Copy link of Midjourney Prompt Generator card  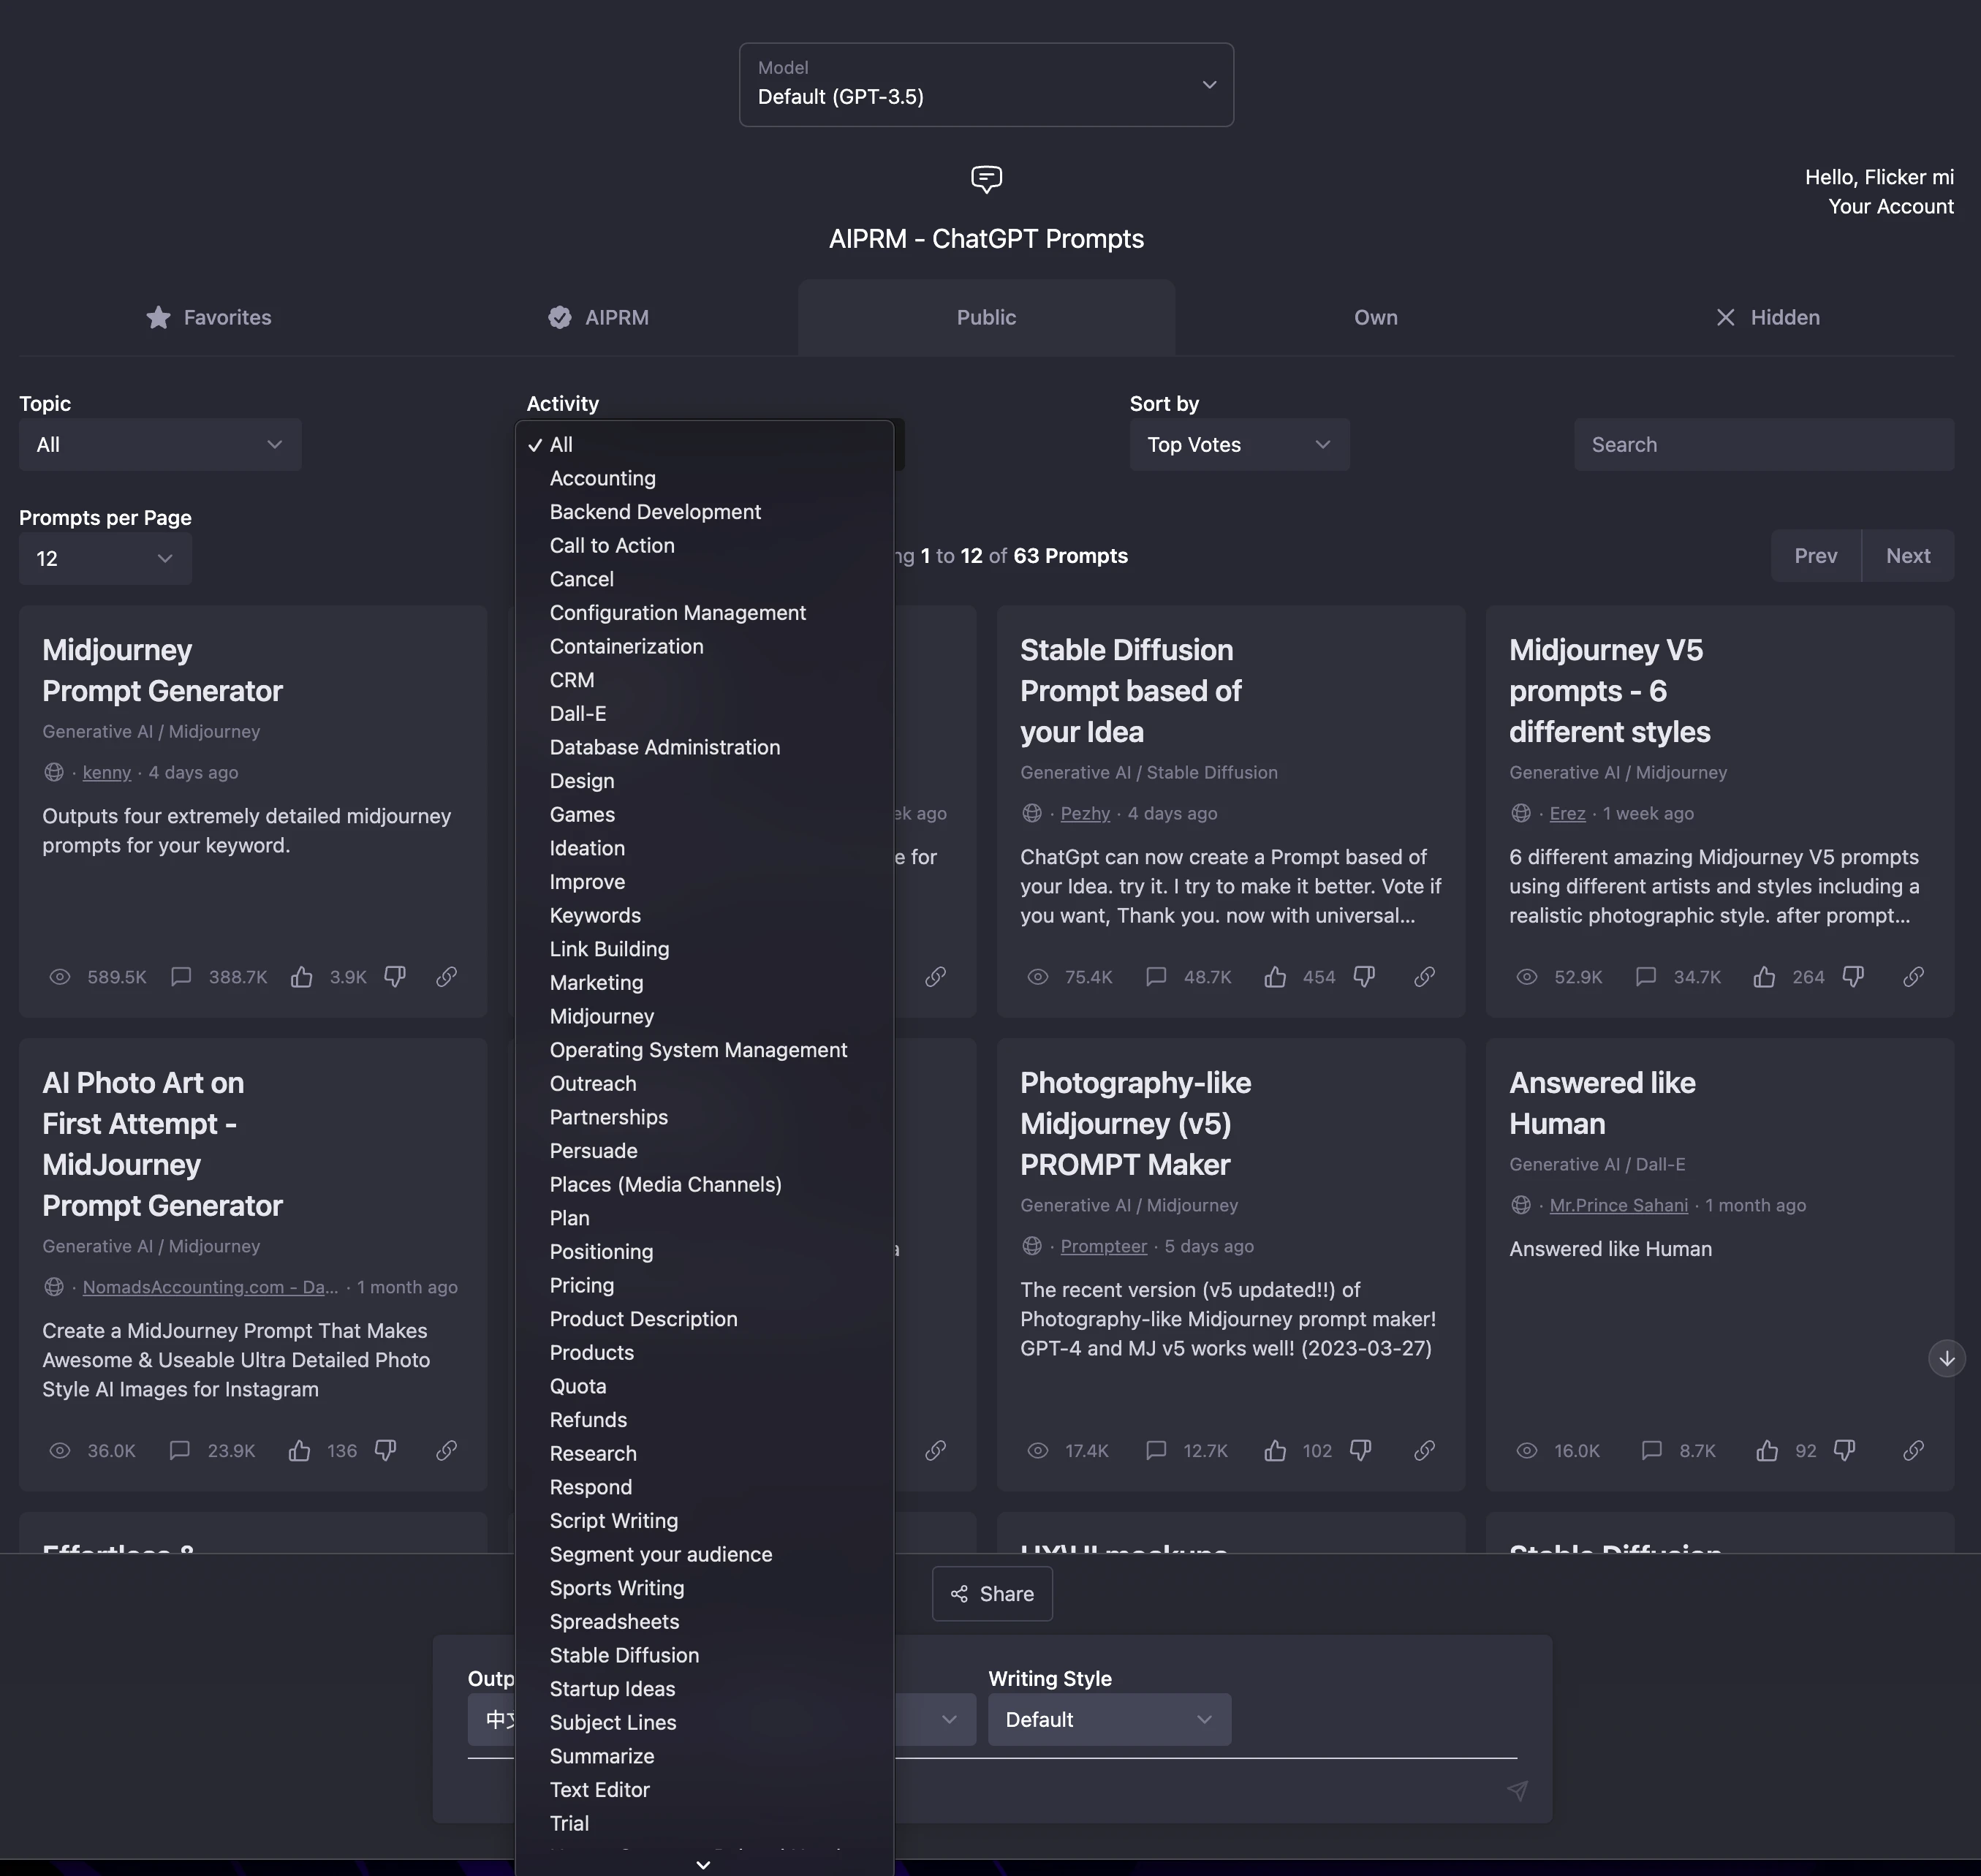coord(447,977)
